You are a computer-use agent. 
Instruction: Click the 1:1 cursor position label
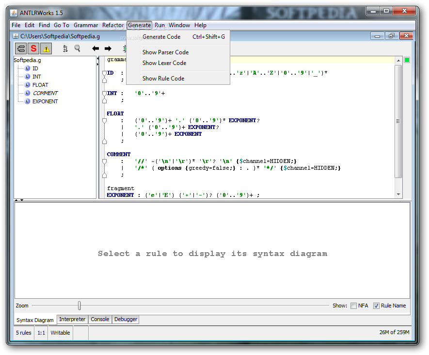[41, 333]
